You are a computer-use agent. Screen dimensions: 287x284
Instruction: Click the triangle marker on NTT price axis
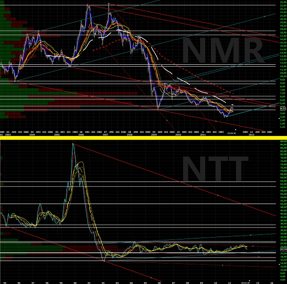click(279, 264)
